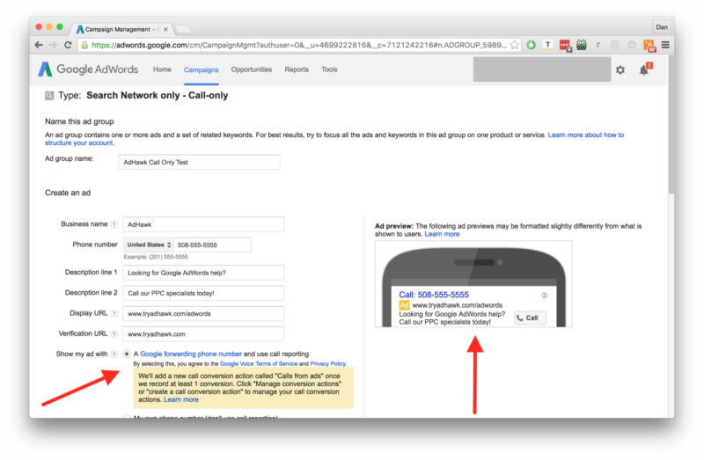Open the Reports tab
The width and height of the screenshot is (704, 460).
tap(297, 69)
